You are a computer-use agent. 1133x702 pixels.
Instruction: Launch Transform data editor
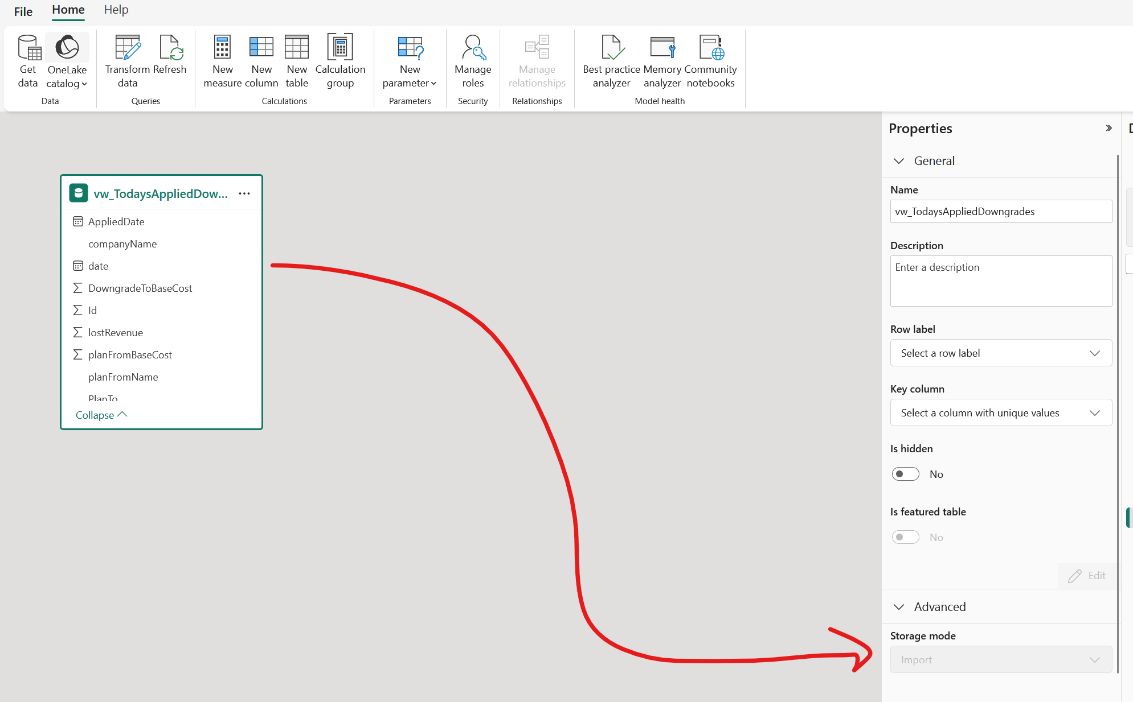(128, 61)
